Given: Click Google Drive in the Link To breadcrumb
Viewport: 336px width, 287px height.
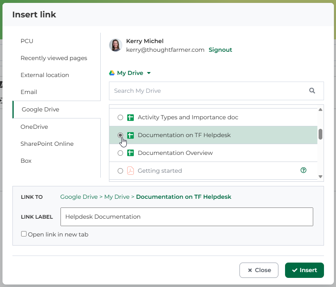Looking at the screenshot, I should point(79,197).
